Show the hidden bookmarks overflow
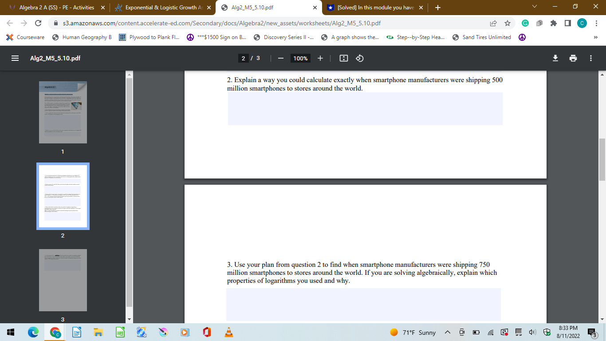Image resolution: width=606 pixels, height=341 pixels. [595, 37]
